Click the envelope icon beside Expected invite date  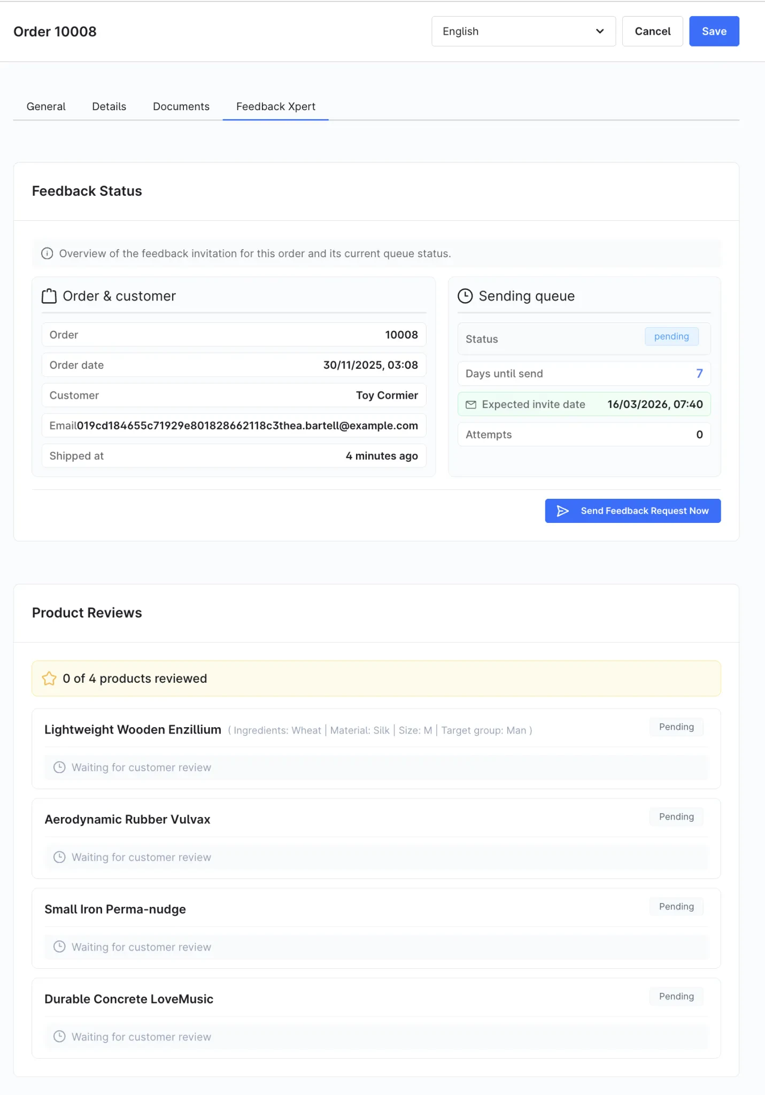click(471, 405)
